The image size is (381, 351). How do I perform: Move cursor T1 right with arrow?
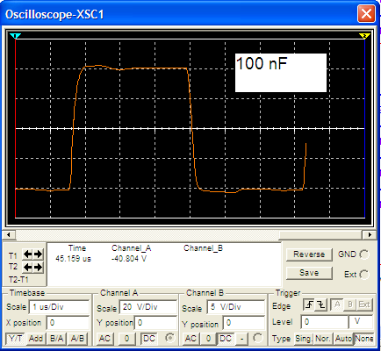(x=38, y=254)
